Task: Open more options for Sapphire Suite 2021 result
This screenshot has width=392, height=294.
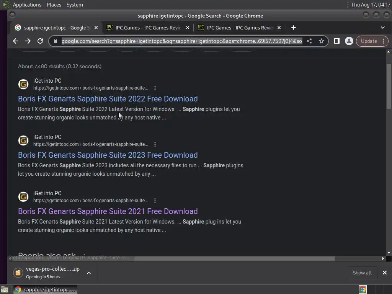Action: (x=155, y=201)
